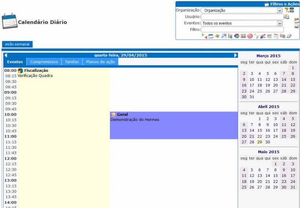The height and width of the screenshot is (208, 300).
Task: Open the Demonstração do Hermes event
Action: 135,120
